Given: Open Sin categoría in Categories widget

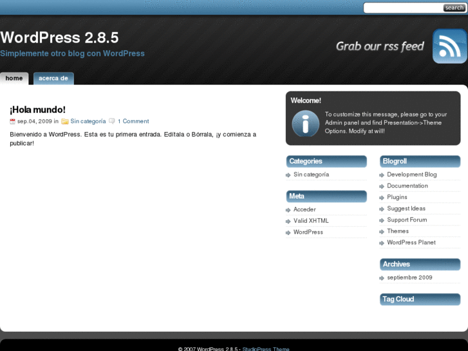Looking at the screenshot, I should point(312,175).
